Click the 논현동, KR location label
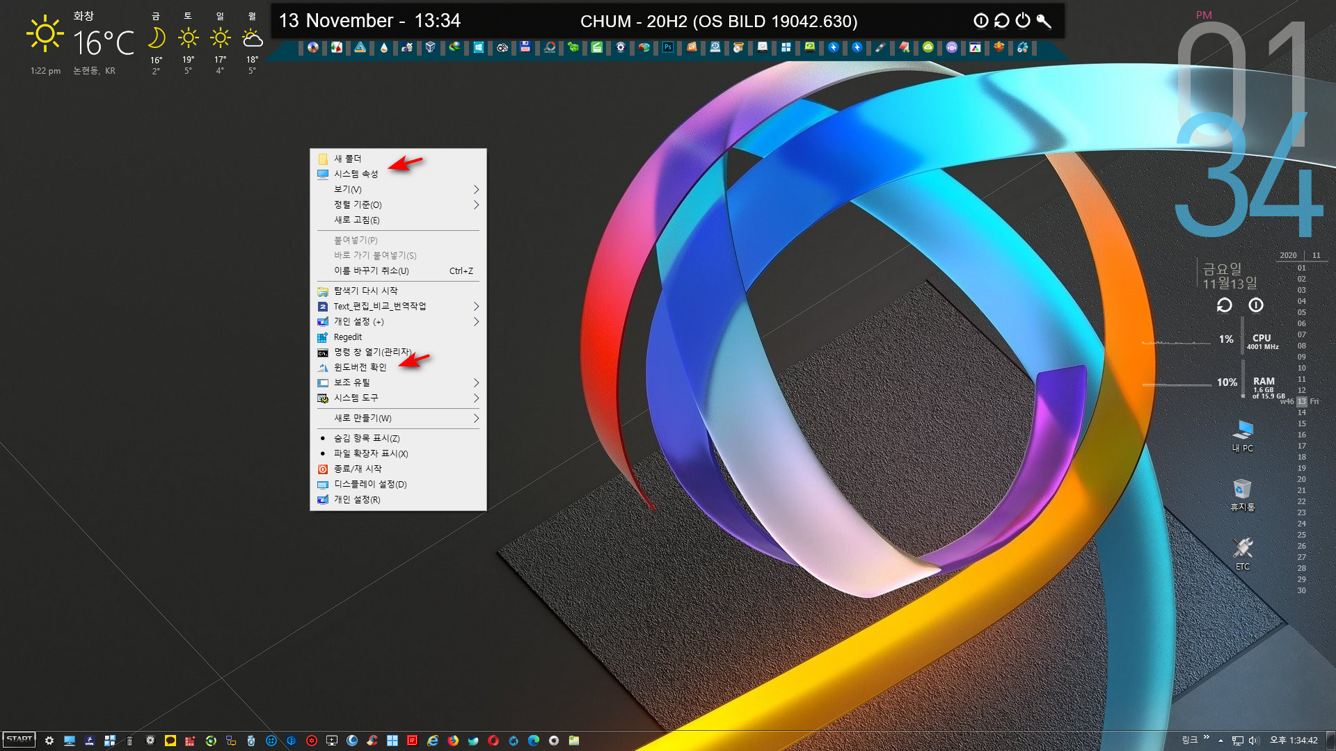Viewport: 1336px width, 751px height. click(95, 70)
